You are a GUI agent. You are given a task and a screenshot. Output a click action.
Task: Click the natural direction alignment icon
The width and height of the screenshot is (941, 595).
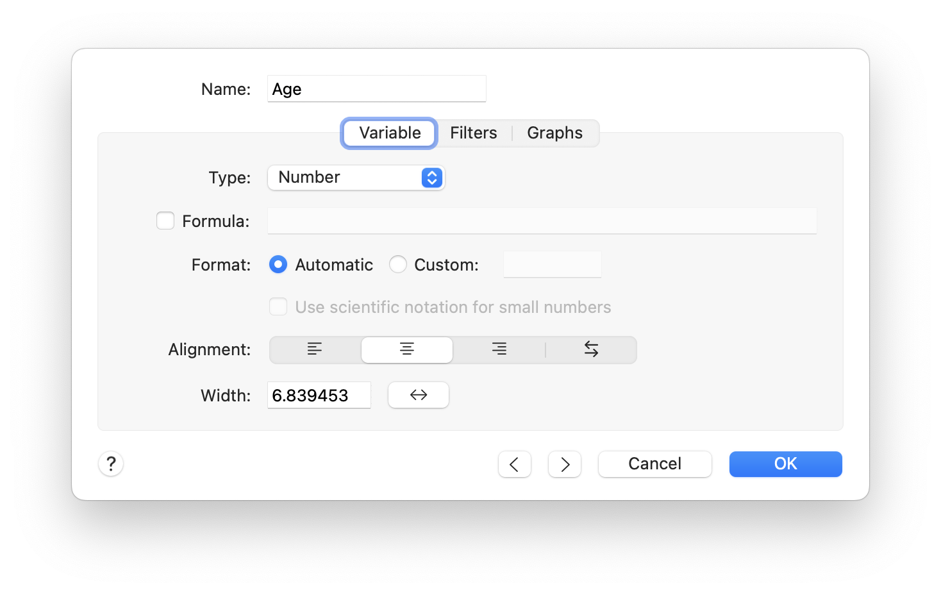[x=591, y=349]
